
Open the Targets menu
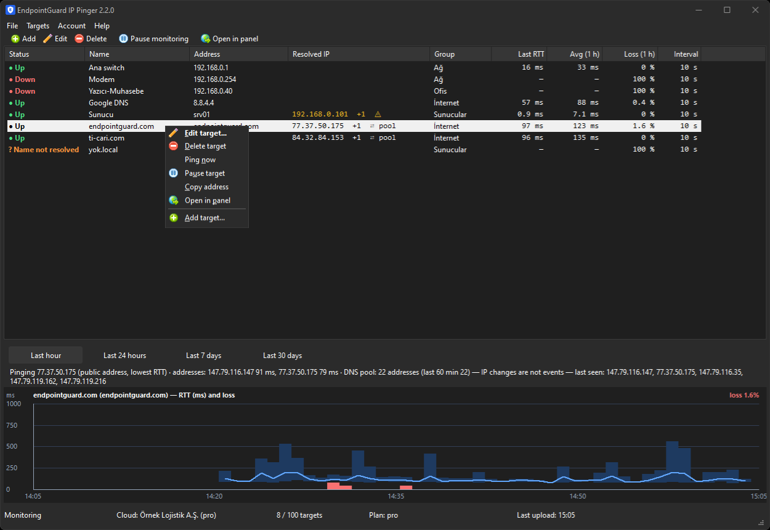tap(38, 26)
